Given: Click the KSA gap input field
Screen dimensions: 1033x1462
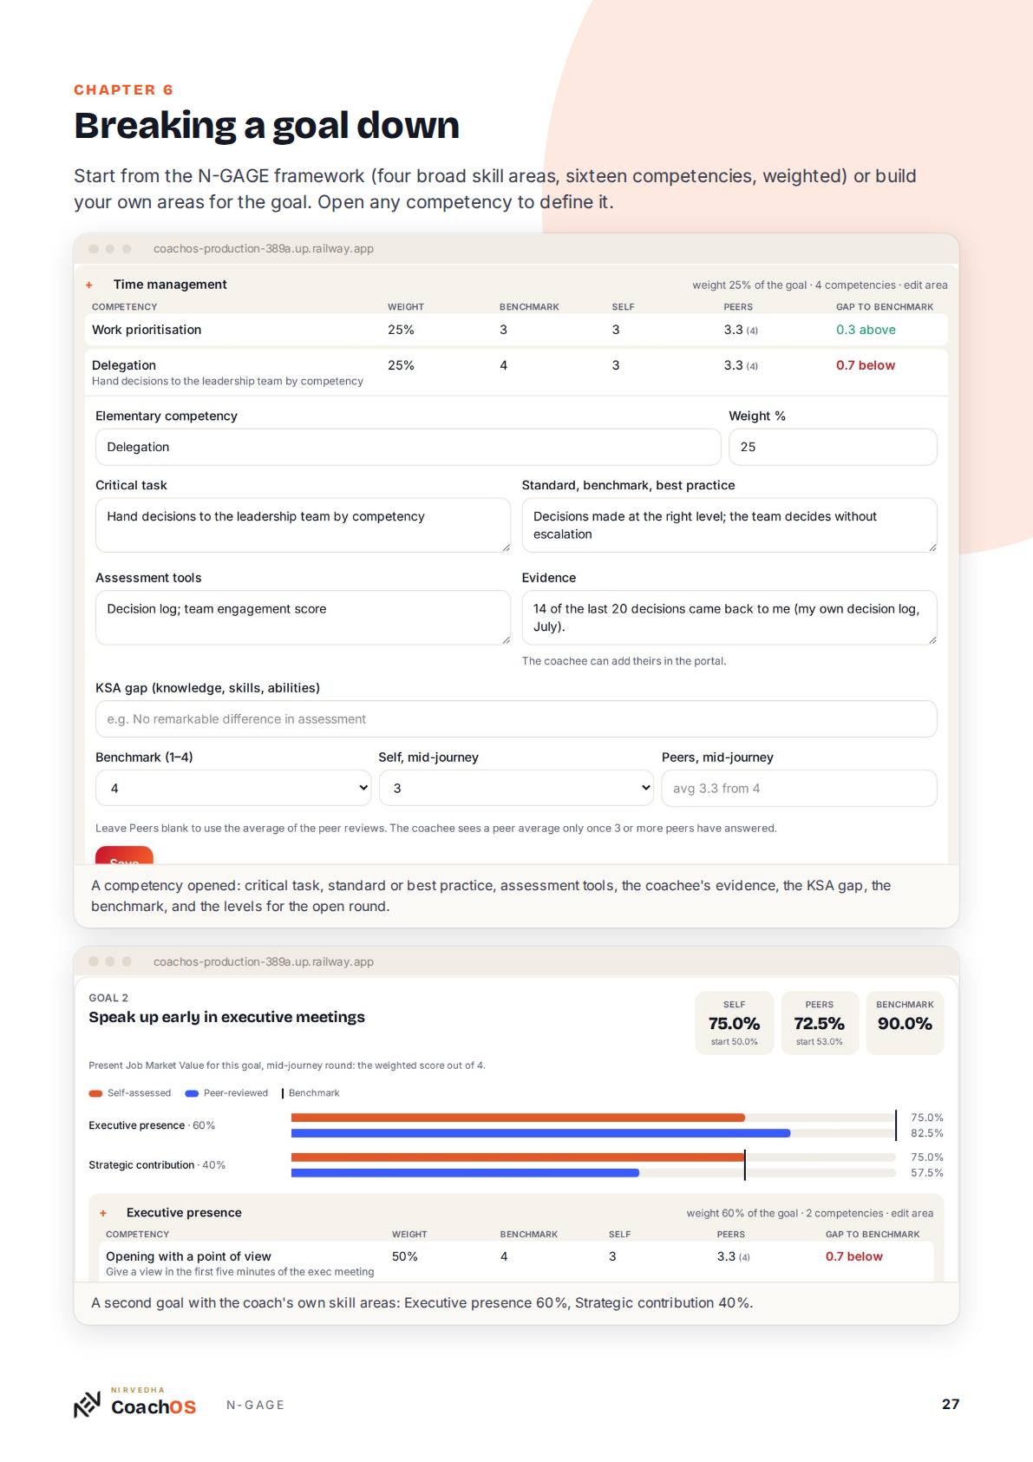Looking at the screenshot, I should (516, 719).
